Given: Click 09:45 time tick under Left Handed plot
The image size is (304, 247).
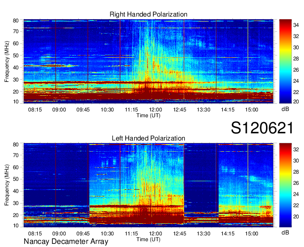Looking at the screenshot, I should click(x=83, y=234).
